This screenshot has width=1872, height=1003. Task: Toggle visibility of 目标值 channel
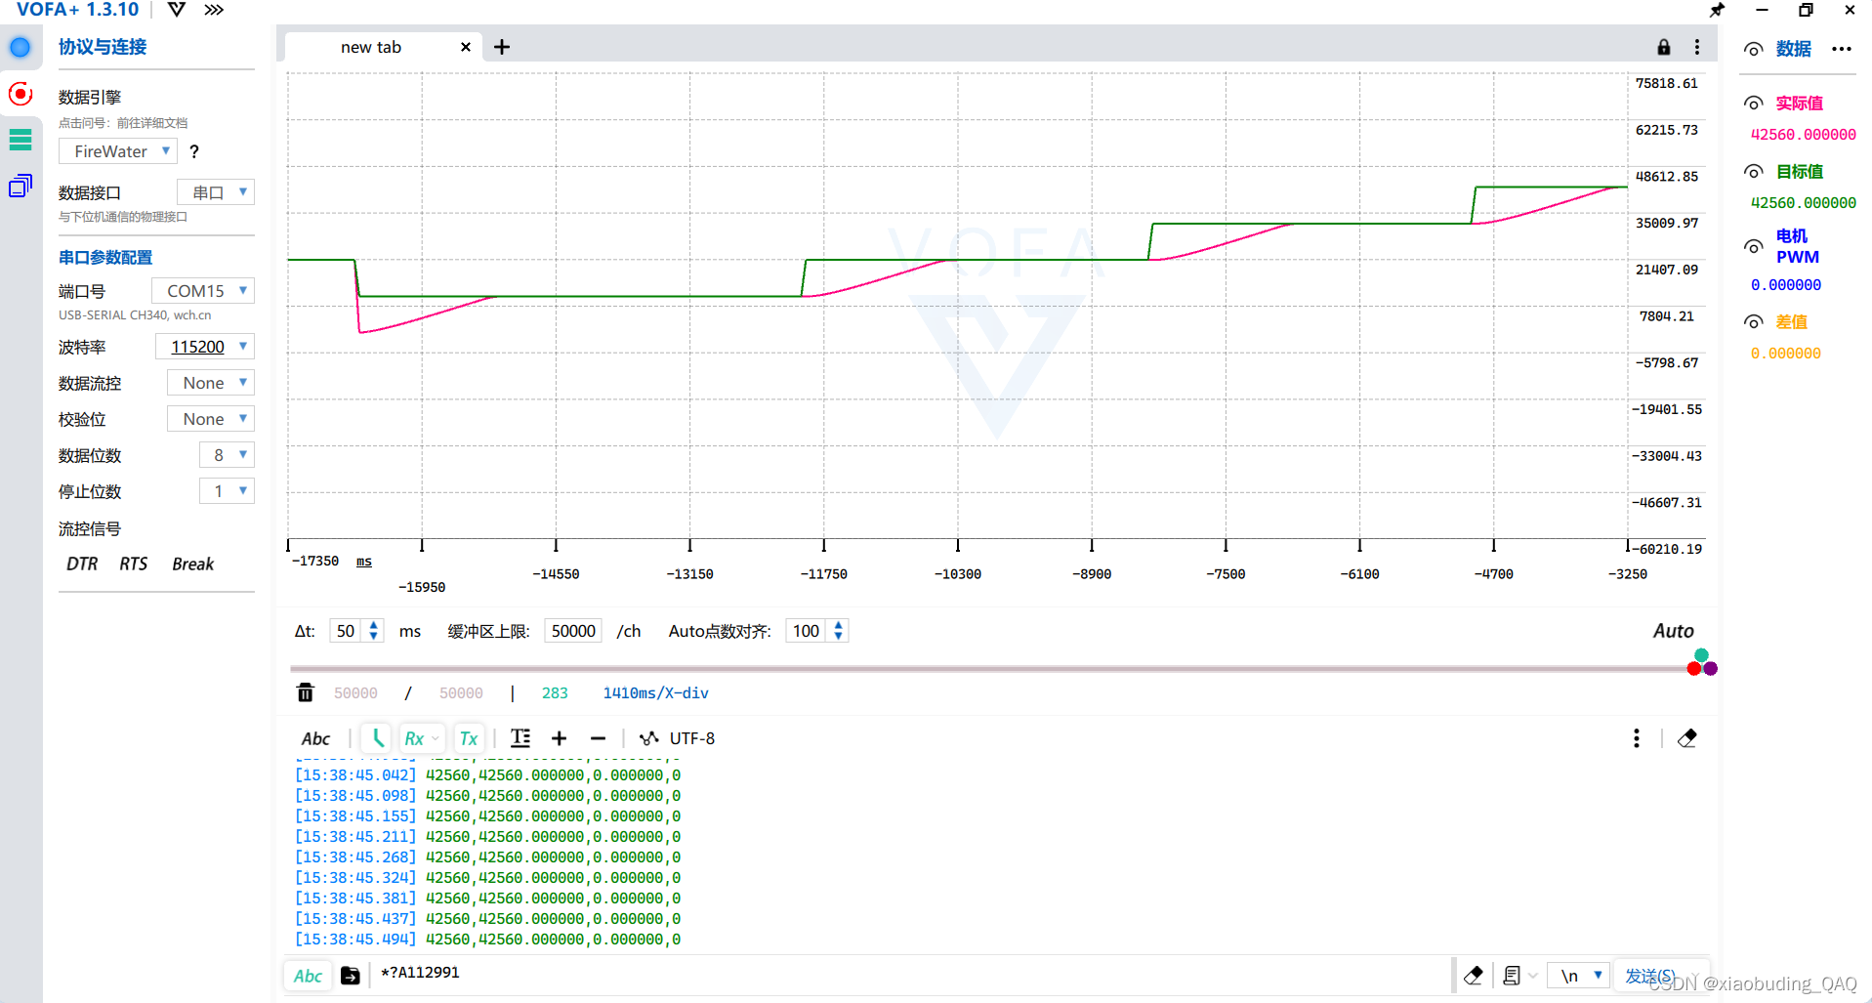click(1755, 172)
